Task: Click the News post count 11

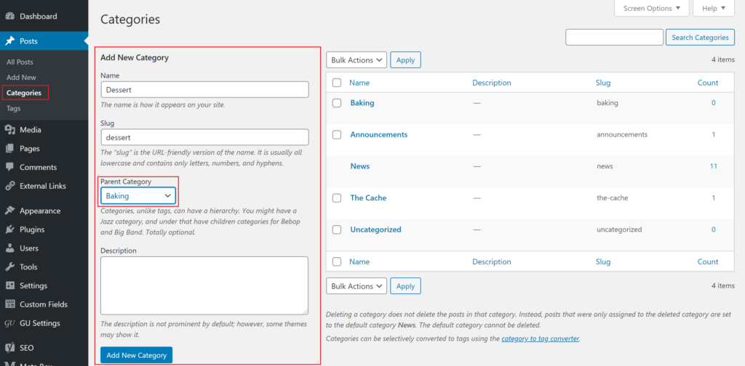Action: 713,166
